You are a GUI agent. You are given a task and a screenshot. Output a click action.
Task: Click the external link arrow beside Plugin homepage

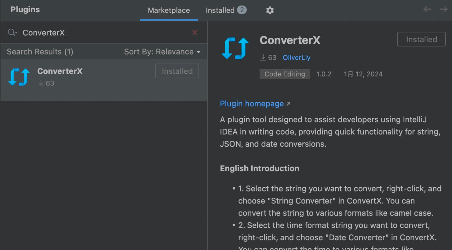288,104
